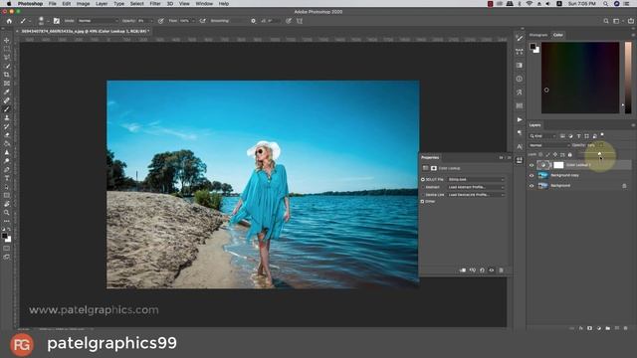Open the 3DLUT File dropdown
This screenshot has width=637, height=358.
[476, 179]
